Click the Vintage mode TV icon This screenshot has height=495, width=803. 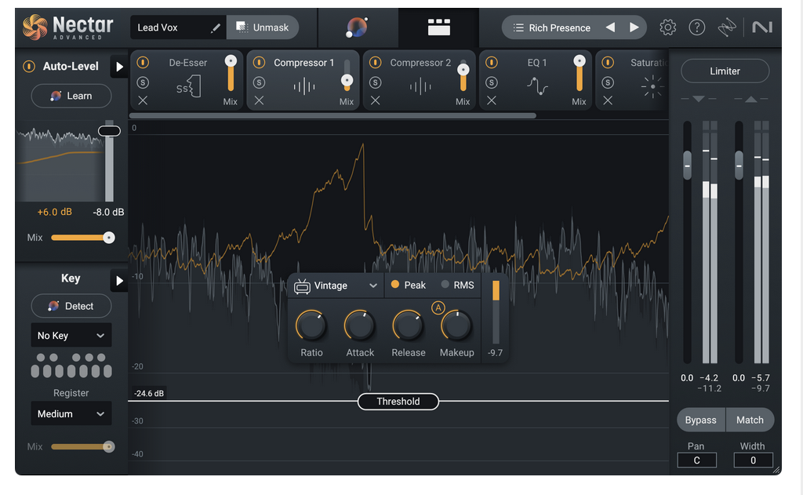[x=302, y=286]
